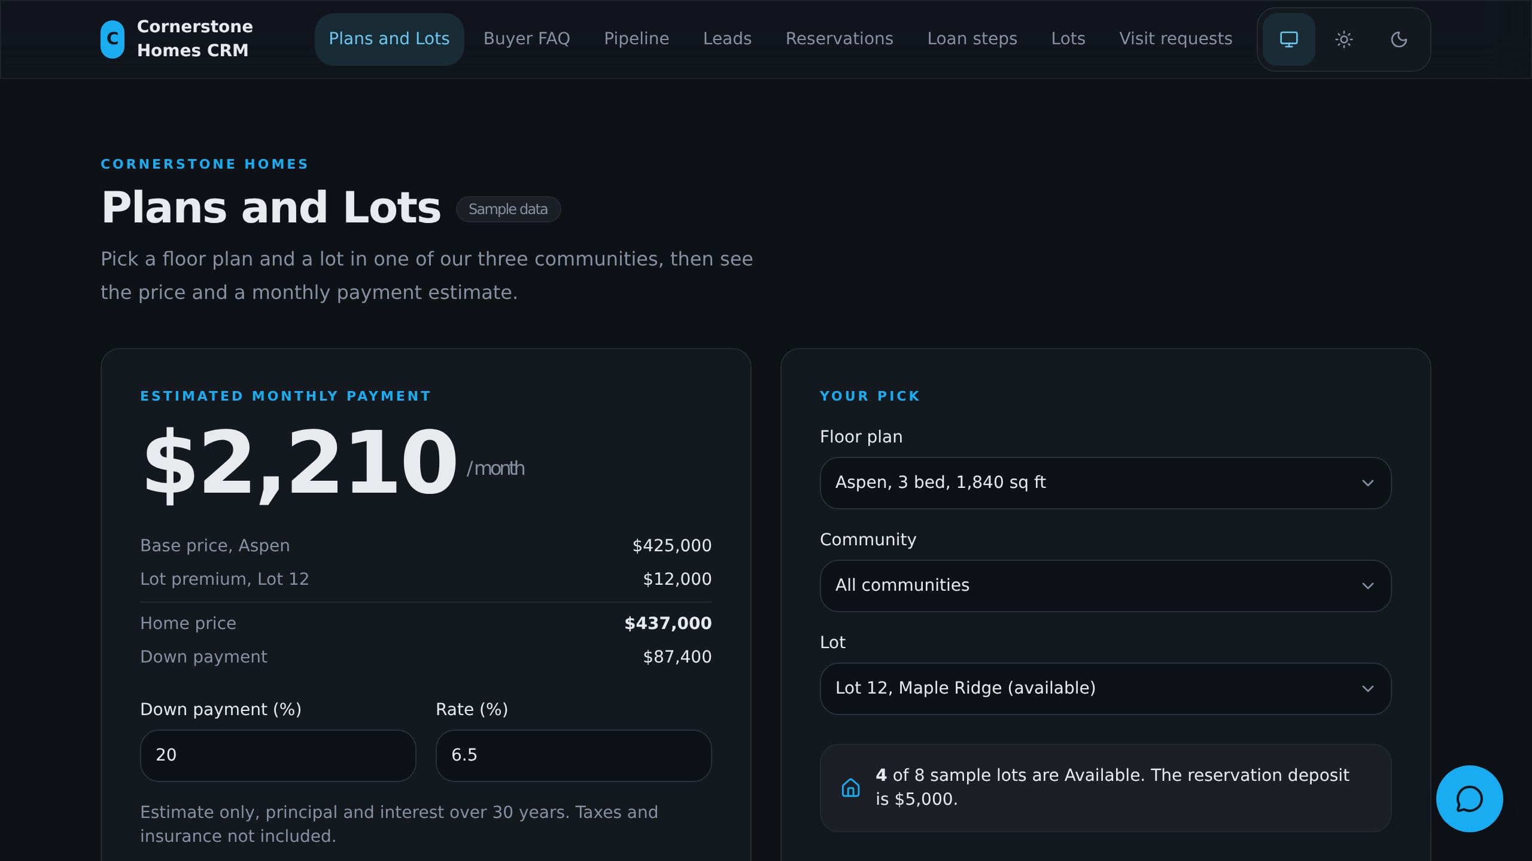Click the Cornerstone C logo icon
This screenshot has height=861, width=1532.
[x=113, y=39]
